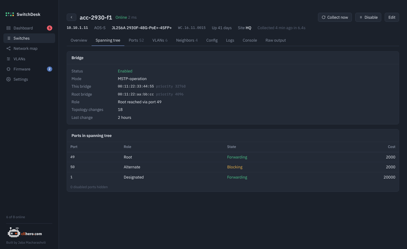This screenshot has width=407, height=249.
Task: Click the root bridge MAC 00:11:22:aa:bb:cc
Action: [136, 94]
